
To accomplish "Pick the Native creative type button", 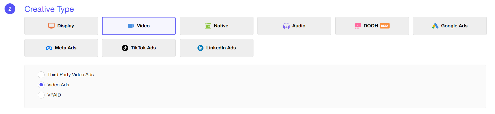I will click(x=217, y=26).
